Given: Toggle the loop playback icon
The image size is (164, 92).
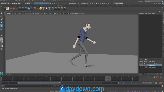Looking at the screenshot, I should coord(153,83).
